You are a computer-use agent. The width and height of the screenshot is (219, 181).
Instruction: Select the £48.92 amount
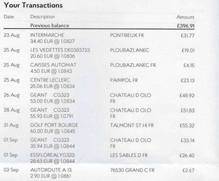187,95
